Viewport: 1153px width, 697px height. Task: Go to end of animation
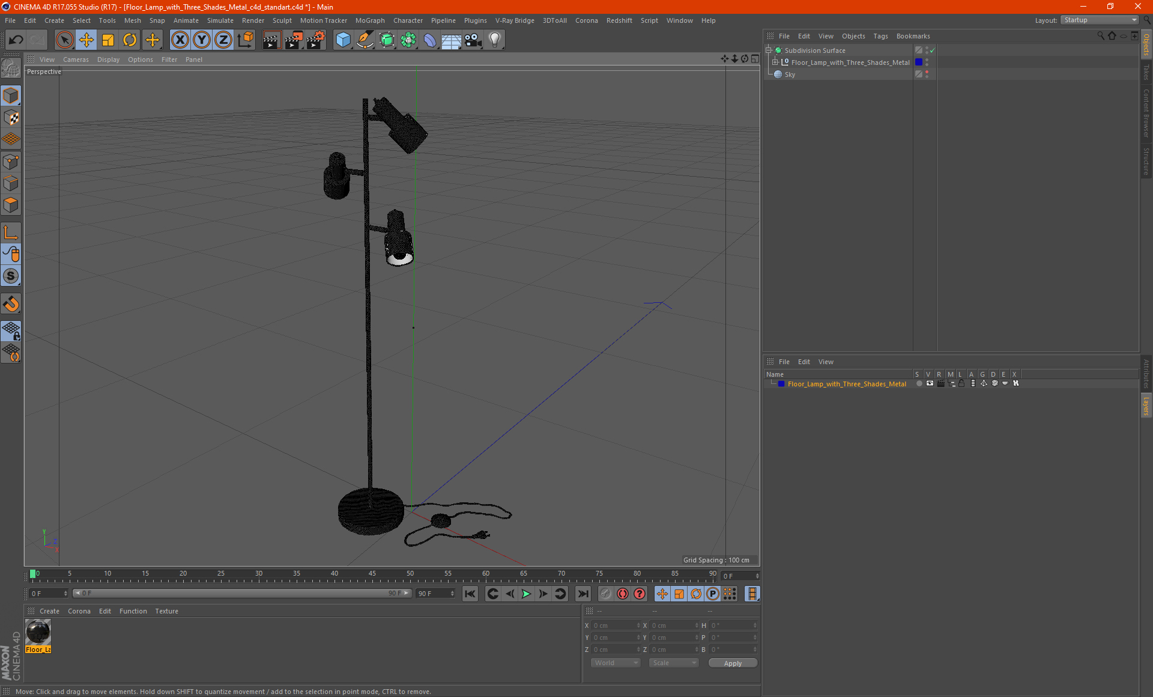tap(583, 594)
